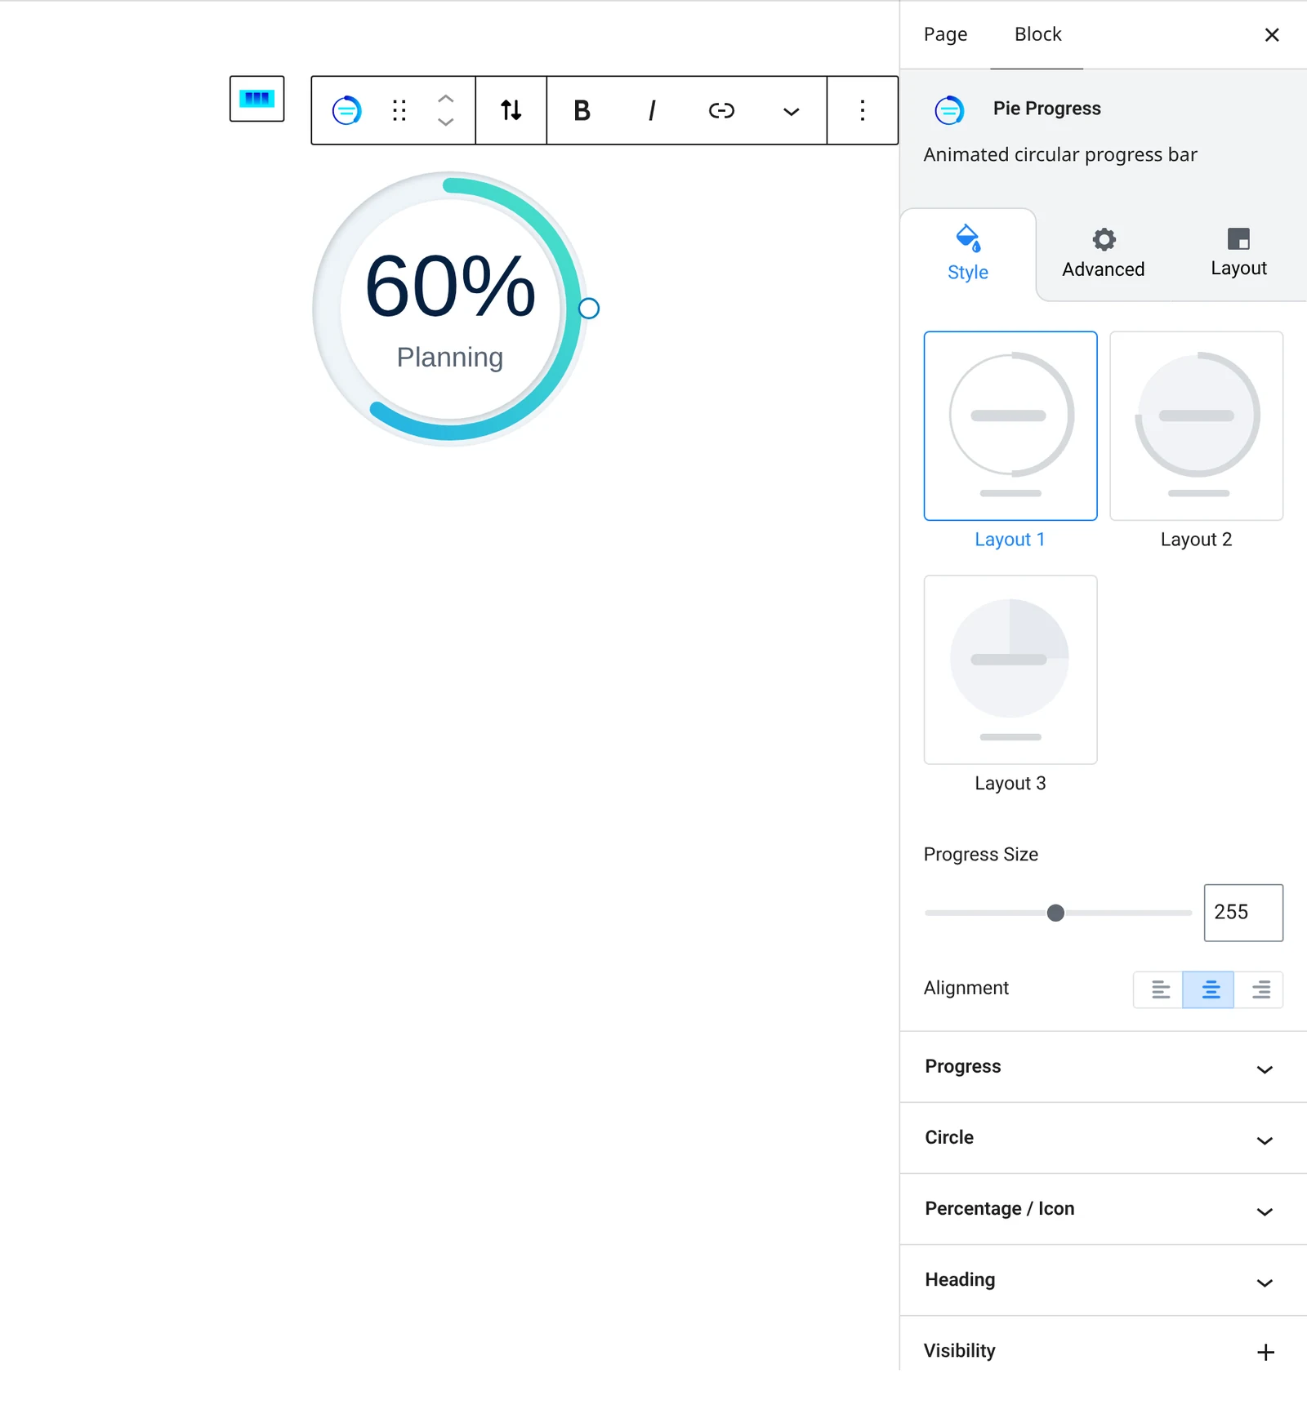Toggle bold formatting
The height and width of the screenshot is (1418, 1307).
(582, 110)
